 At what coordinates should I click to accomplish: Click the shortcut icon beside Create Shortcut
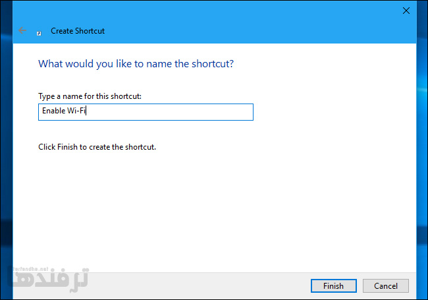tap(39, 34)
